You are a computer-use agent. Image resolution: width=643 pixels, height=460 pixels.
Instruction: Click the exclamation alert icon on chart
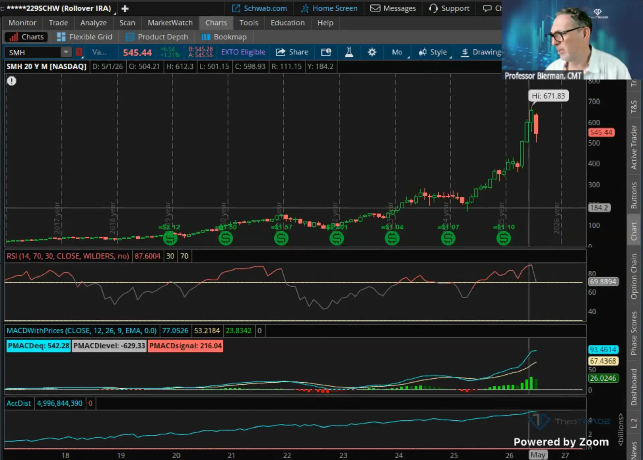coord(12,81)
